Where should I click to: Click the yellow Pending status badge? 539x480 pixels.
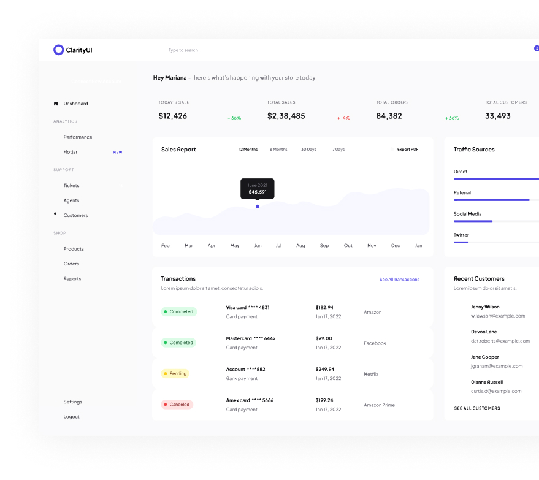tap(175, 373)
